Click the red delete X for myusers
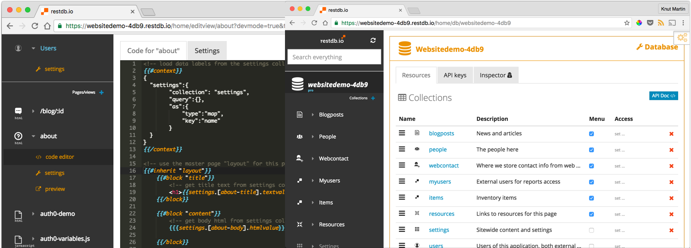 click(x=671, y=182)
